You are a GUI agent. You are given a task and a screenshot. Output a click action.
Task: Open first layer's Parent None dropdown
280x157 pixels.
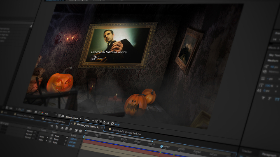coord(61,137)
